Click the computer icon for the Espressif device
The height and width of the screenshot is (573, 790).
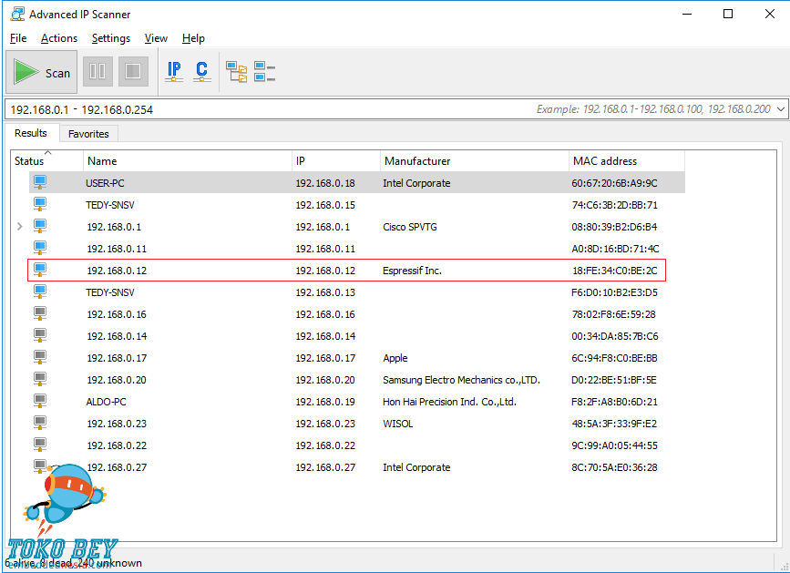coord(40,270)
